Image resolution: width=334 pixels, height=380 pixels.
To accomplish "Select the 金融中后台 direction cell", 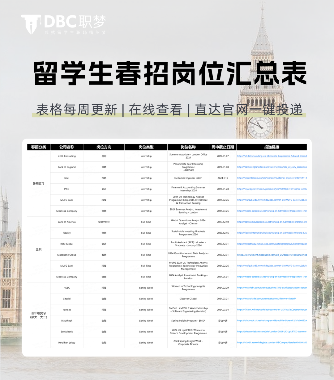I will [x=104, y=222].
